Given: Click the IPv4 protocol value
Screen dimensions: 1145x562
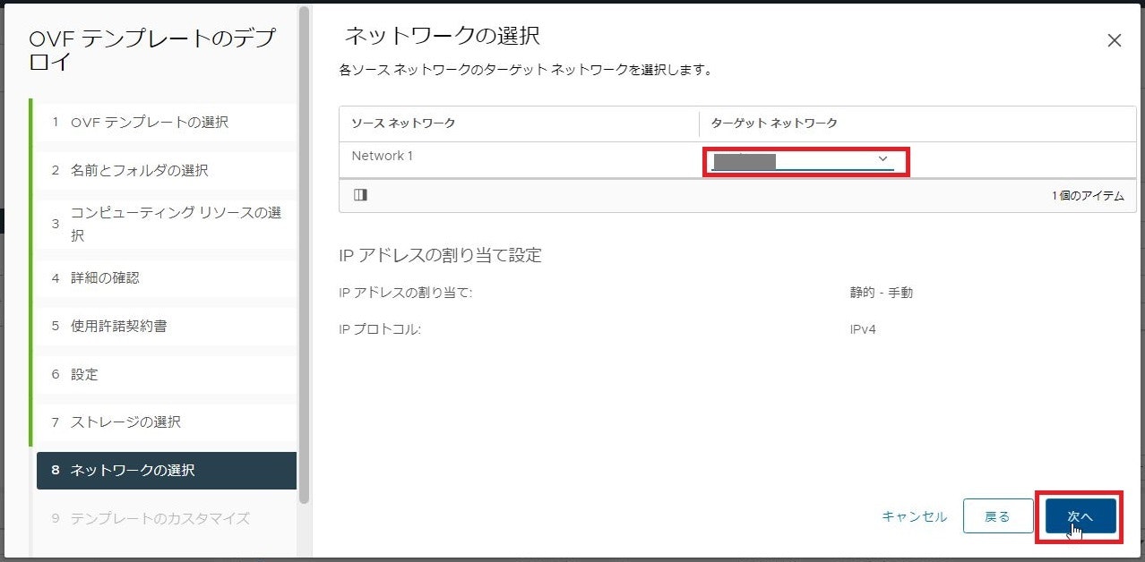Looking at the screenshot, I should (x=863, y=329).
